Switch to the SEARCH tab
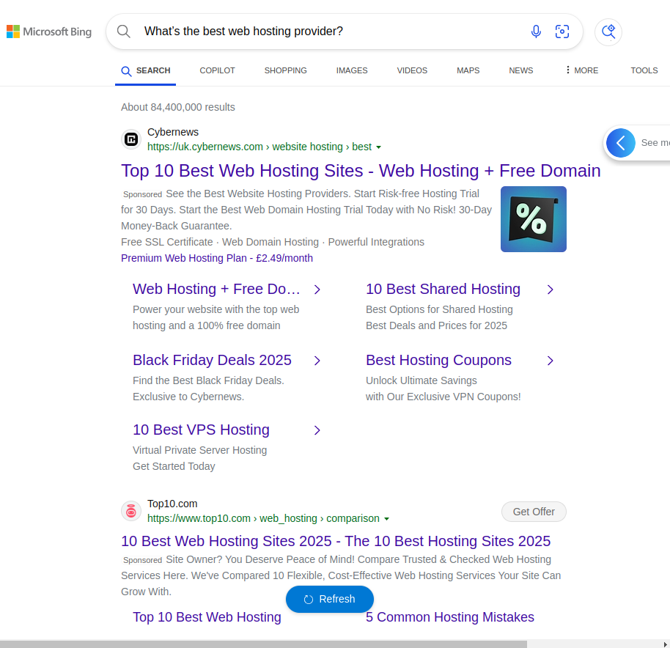This screenshot has width=670, height=648. (145, 70)
